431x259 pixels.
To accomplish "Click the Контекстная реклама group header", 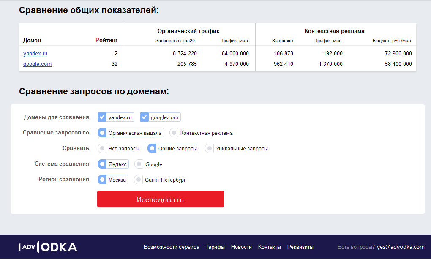I will point(335,31).
